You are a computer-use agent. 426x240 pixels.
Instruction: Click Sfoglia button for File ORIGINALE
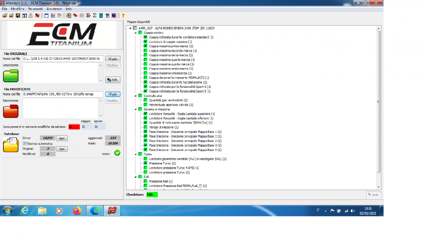113,59
